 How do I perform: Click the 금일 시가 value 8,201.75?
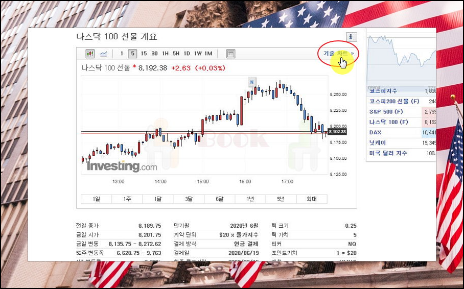pyautogui.click(x=150, y=235)
